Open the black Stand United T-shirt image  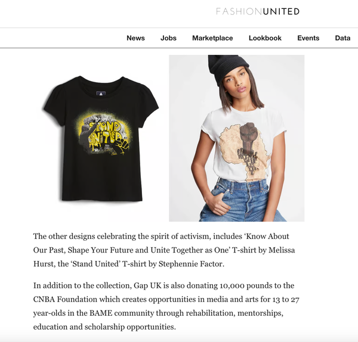coord(101,138)
